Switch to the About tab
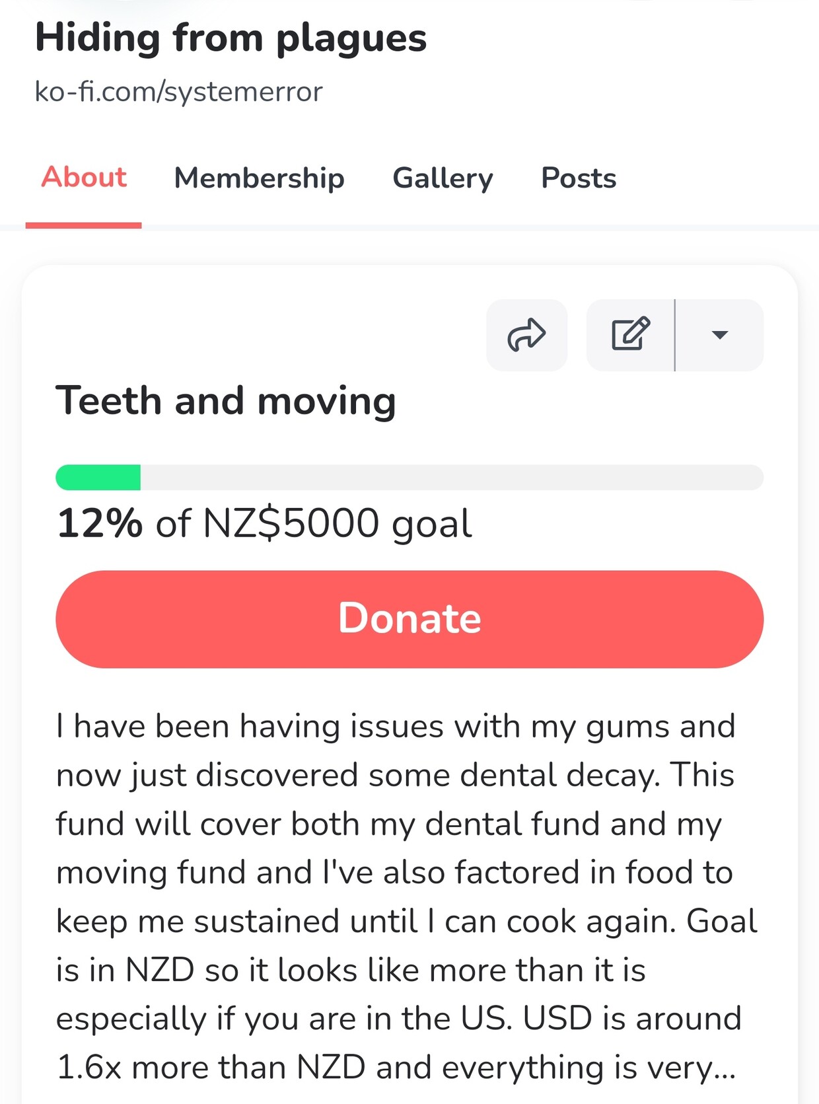This screenshot has width=819, height=1104. pos(84,178)
